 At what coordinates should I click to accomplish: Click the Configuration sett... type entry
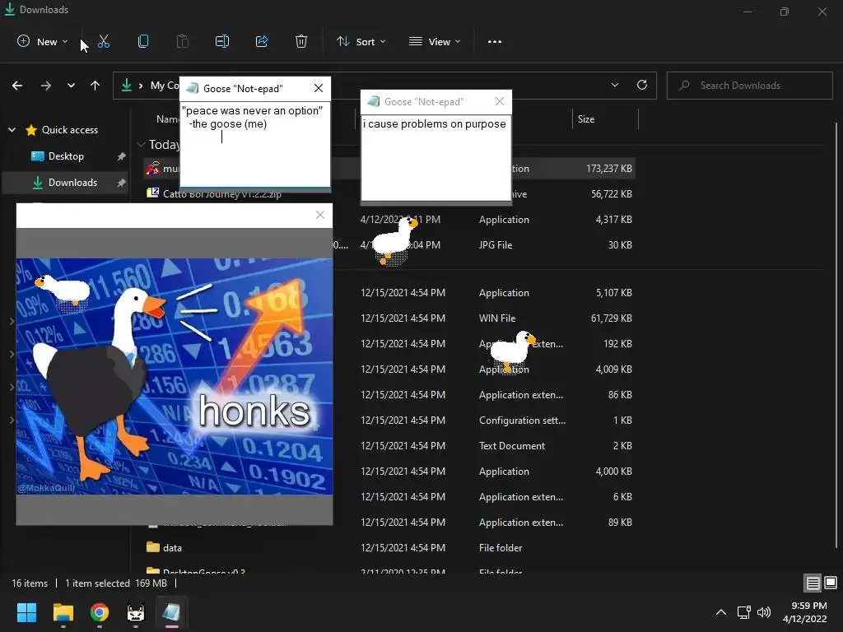click(522, 421)
